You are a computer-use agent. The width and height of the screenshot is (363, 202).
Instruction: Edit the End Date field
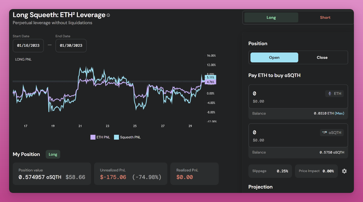click(71, 45)
